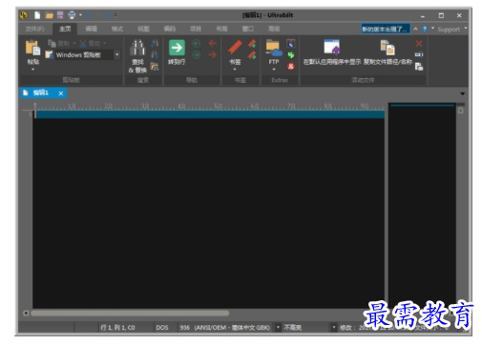
Task: Click the row 1, col 1 position status
Action: pyautogui.click(x=117, y=327)
